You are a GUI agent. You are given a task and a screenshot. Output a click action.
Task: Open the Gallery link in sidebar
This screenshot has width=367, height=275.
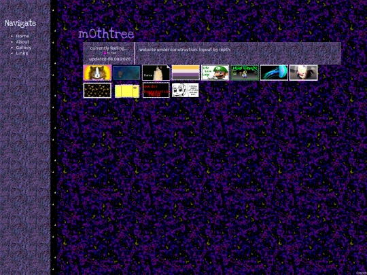coord(23,48)
